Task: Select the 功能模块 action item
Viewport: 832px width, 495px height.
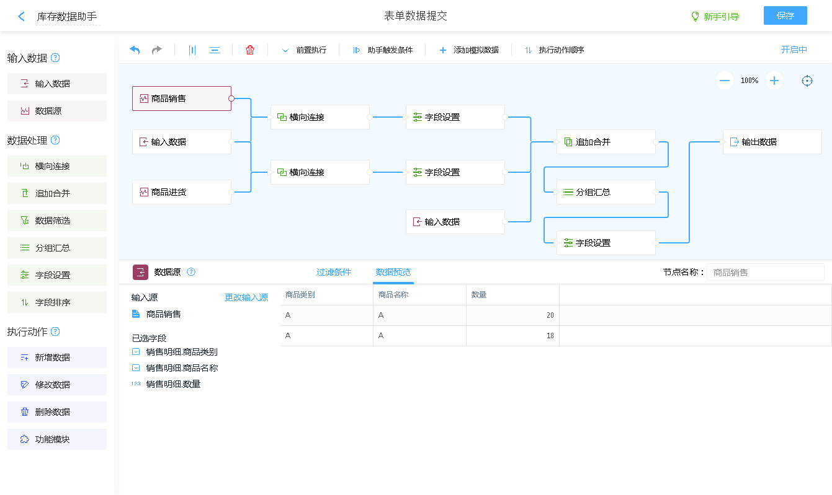Action: [57, 439]
